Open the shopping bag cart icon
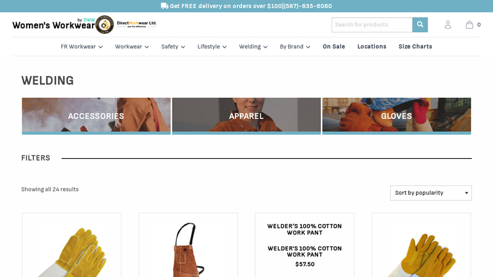This screenshot has height=277, width=493. pyautogui.click(x=469, y=25)
